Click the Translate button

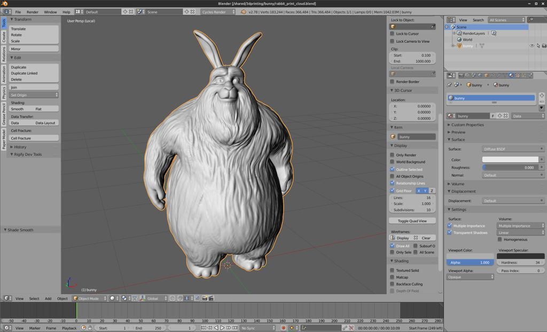(x=34, y=29)
